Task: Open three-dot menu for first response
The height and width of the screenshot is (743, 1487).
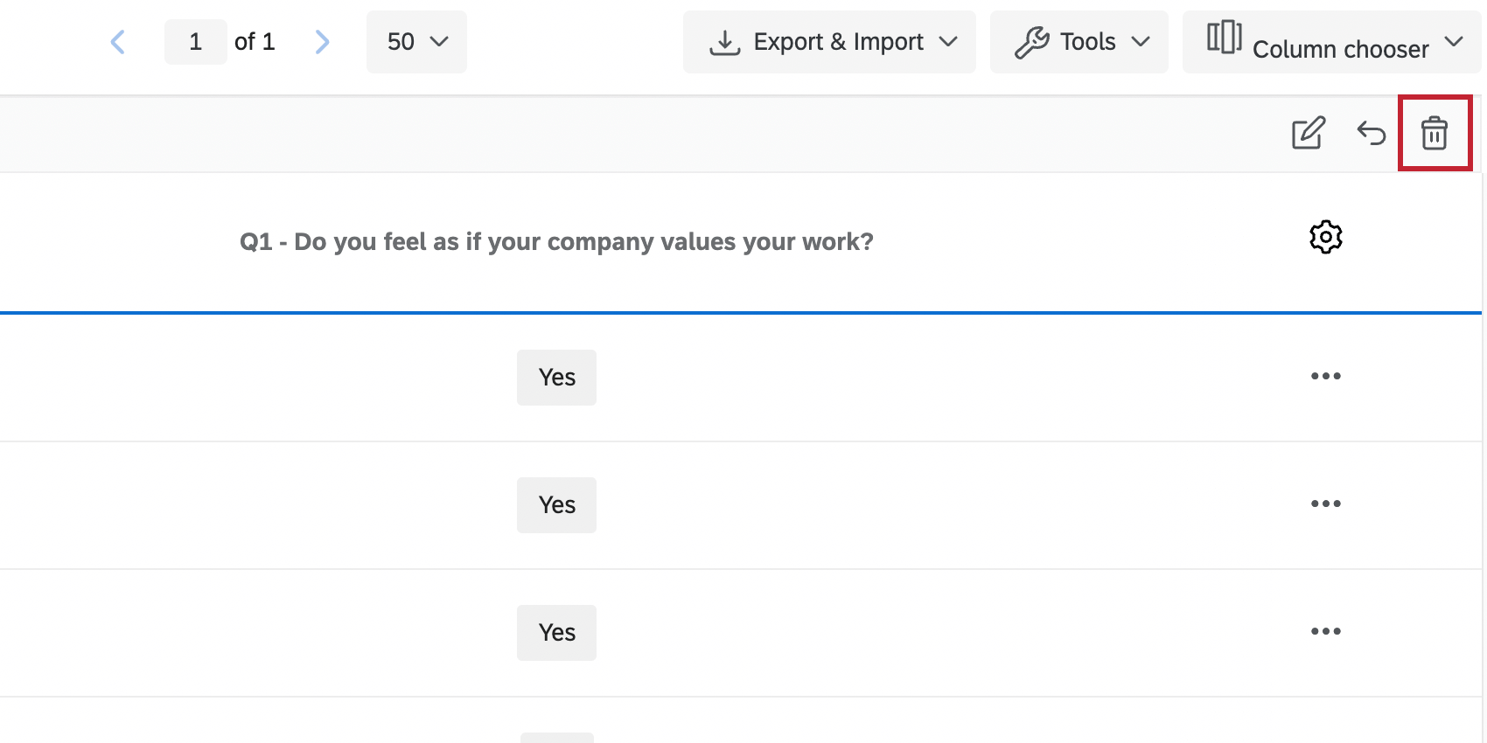Action: [x=1326, y=376]
